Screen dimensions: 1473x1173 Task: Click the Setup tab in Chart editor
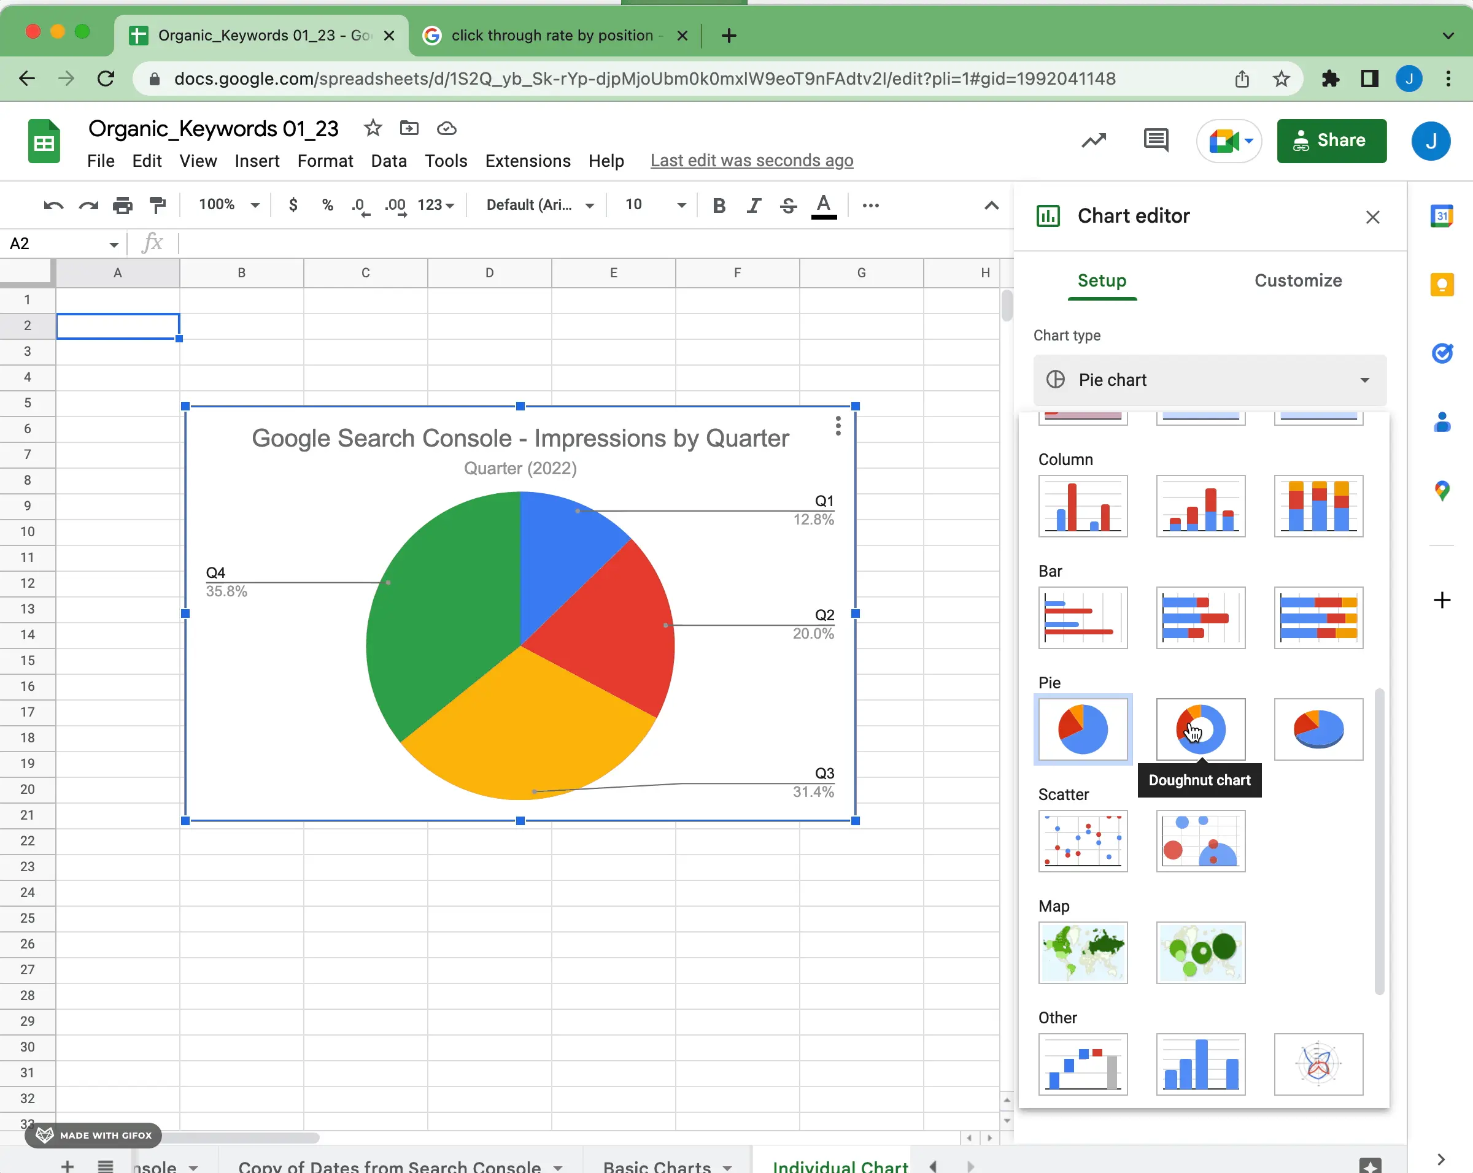(x=1100, y=280)
